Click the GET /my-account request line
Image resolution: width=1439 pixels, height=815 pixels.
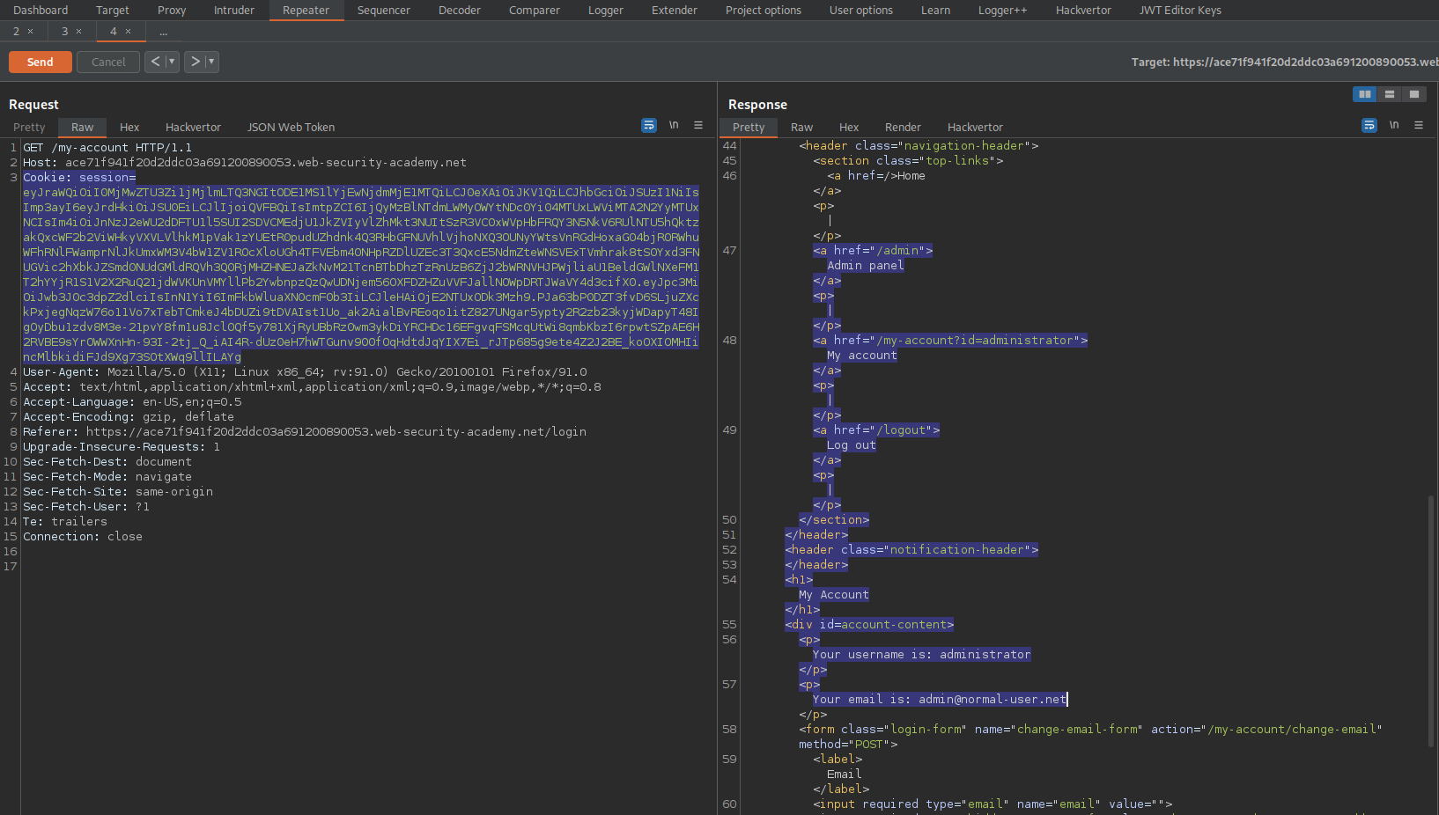[x=107, y=148]
